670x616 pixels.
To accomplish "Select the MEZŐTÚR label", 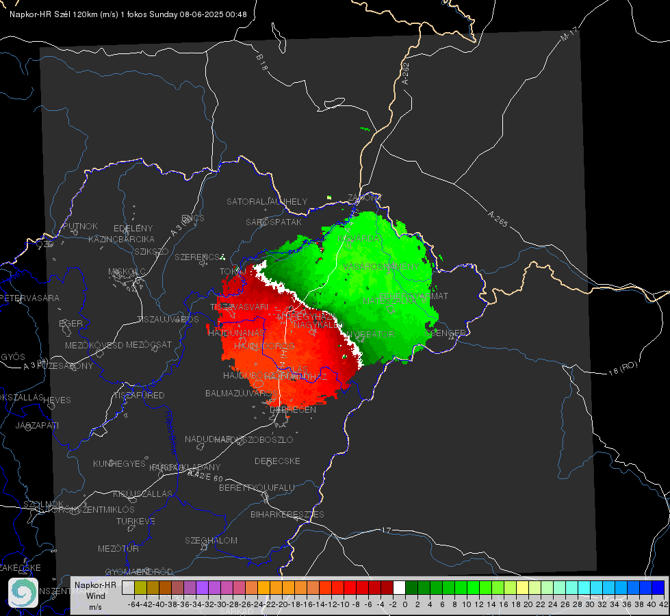I will coord(118,548).
